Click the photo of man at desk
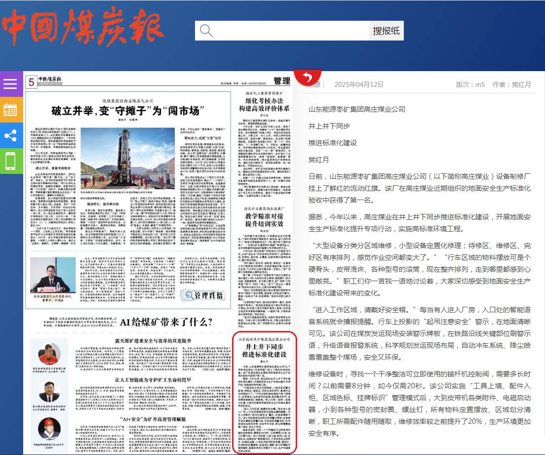 coord(53,275)
